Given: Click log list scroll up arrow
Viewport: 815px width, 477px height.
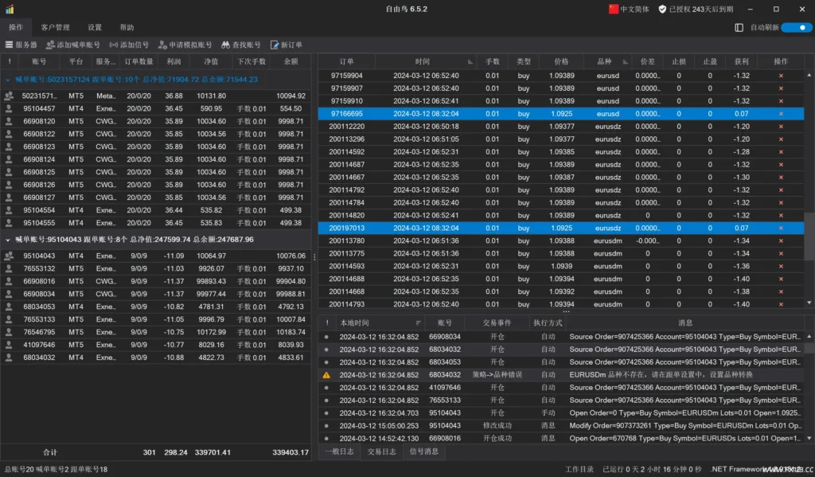Looking at the screenshot, I should (809, 337).
